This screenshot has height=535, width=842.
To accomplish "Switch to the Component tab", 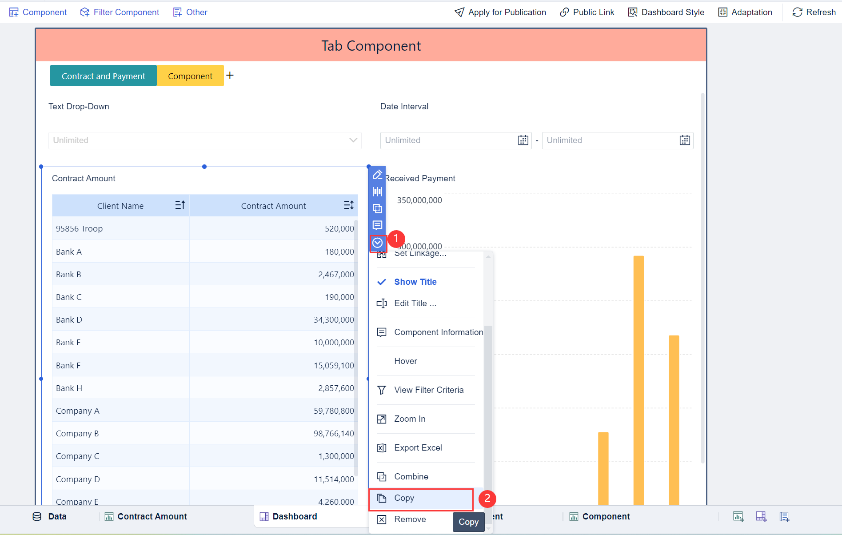I will (190, 76).
